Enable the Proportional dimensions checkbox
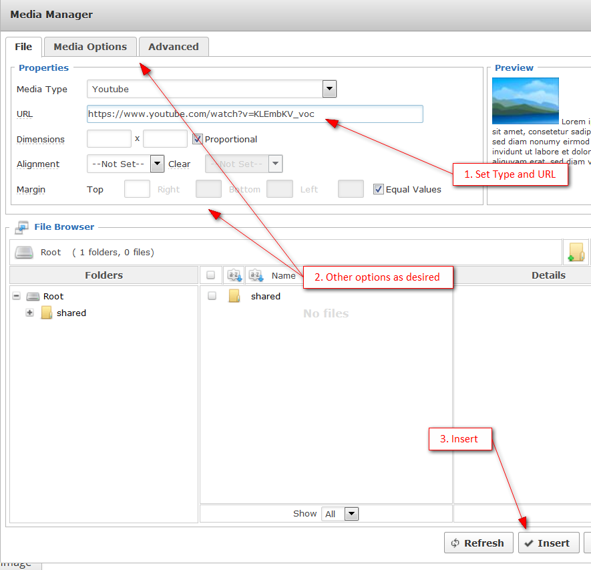Viewport: 591px width, 570px height. pyautogui.click(x=196, y=138)
